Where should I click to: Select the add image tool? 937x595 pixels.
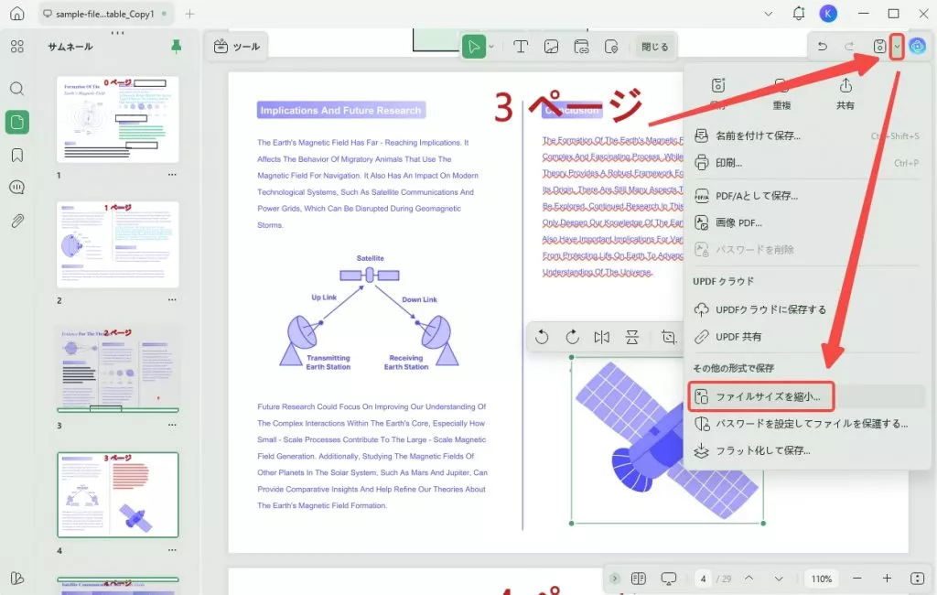551,47
